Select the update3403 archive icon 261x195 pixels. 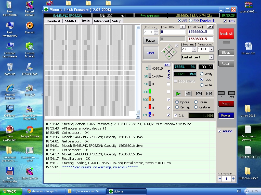pyautogui.click(x=248, y=7)
